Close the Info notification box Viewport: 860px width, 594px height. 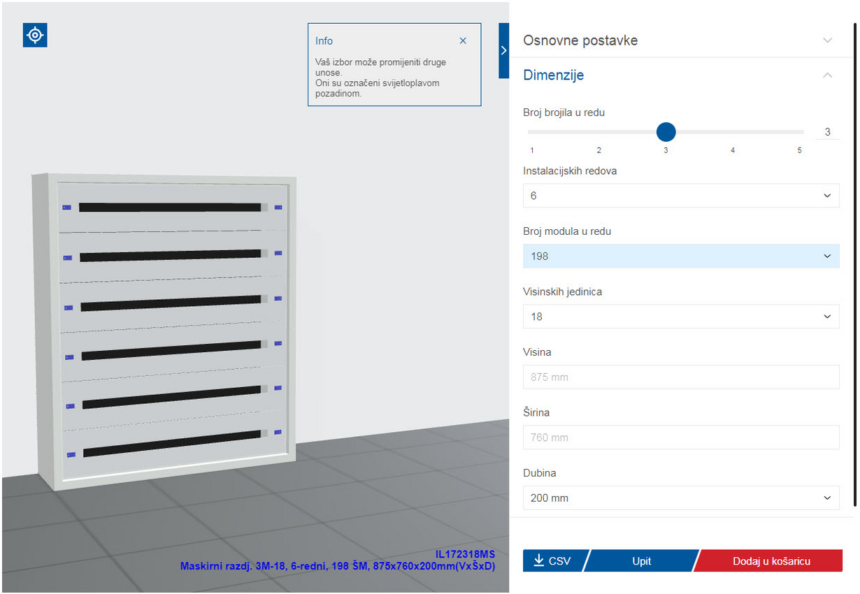point(463,41)
